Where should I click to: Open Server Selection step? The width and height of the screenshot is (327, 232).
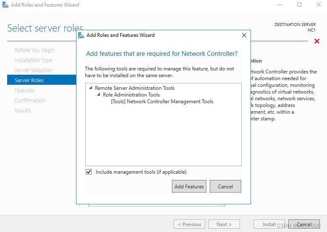(x=33, y=70)
